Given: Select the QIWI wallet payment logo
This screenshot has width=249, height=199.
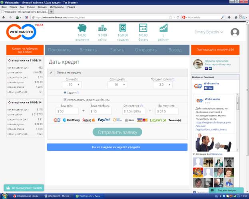Looking at the screenshot, I should tap(118, 120).
